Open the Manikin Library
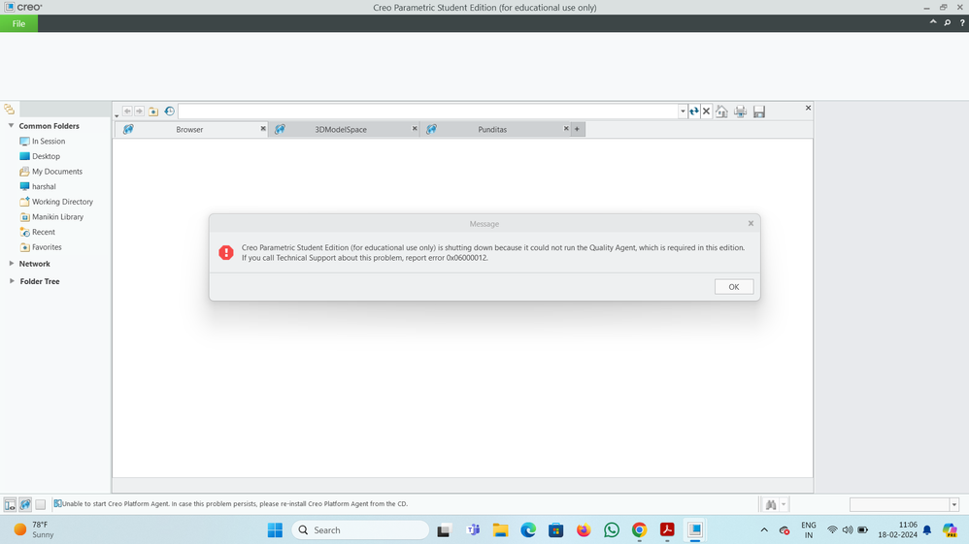 pos(51,217)
